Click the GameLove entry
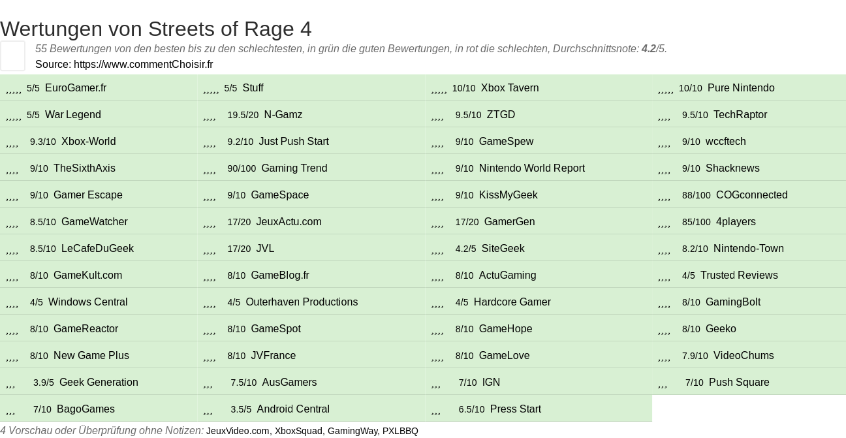The image size is (846, 438). pyautogui.click(x=505, y=355)
